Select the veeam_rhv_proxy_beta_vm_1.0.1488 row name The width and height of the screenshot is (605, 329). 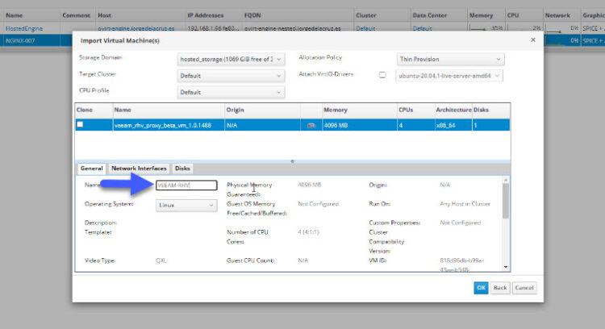pos(163,125)
